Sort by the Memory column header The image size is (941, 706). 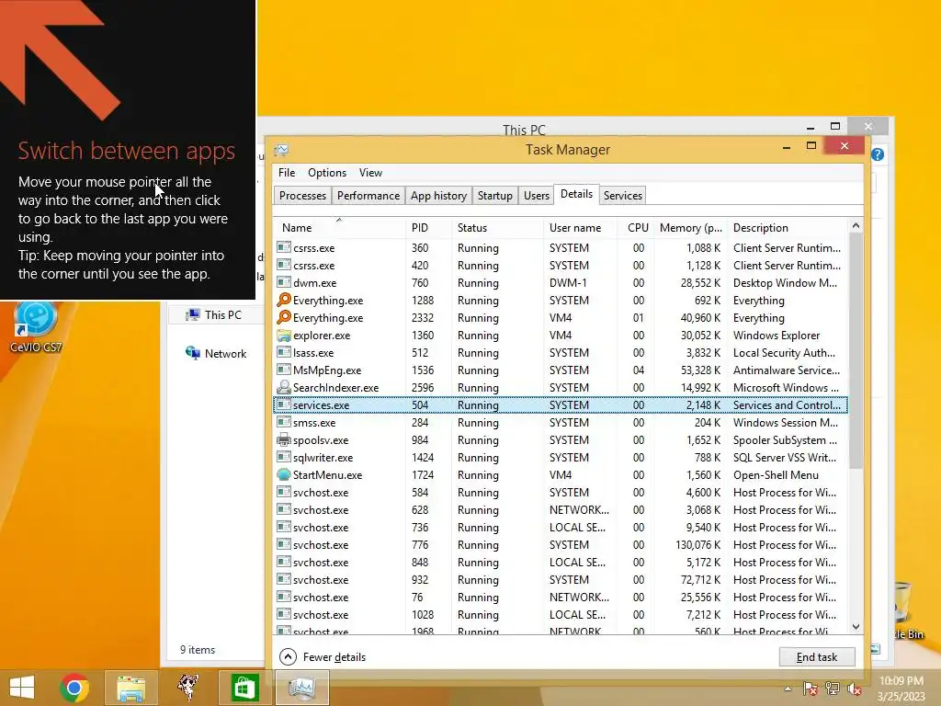tap(690, 228)
